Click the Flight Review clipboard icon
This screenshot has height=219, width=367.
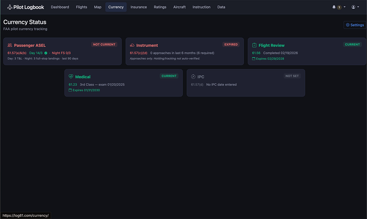[x=254, y=45]
